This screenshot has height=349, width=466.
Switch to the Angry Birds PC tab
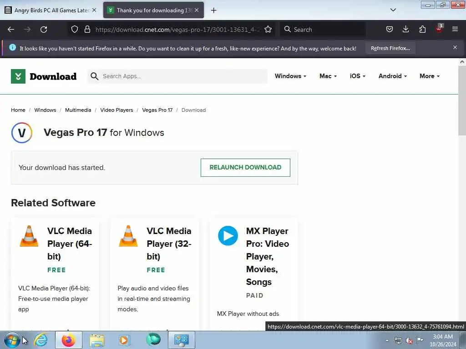pos(51,10)
